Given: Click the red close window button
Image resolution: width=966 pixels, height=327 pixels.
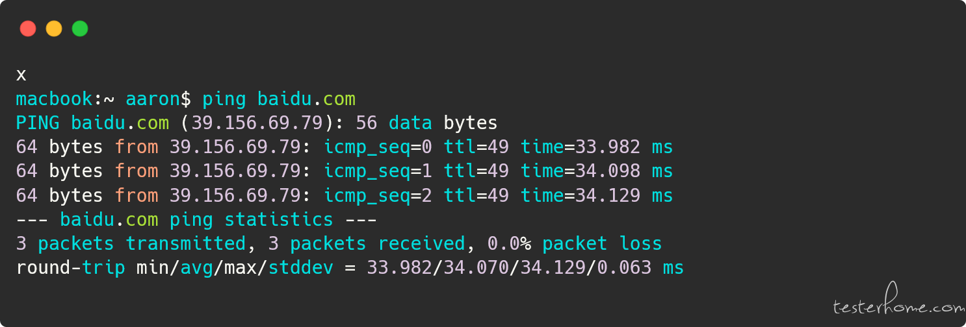Looking at the screenshot, I should 28,29.
